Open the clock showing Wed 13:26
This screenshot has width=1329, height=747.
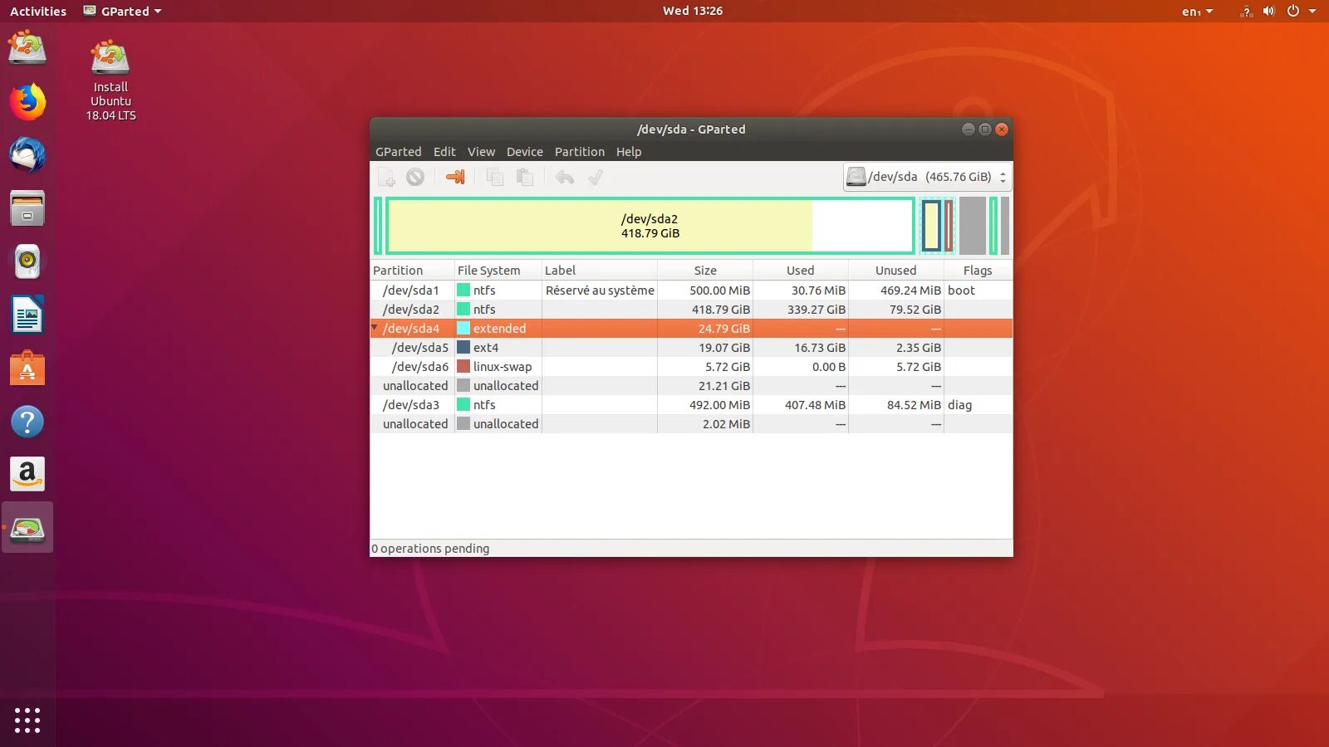(693, 11)
